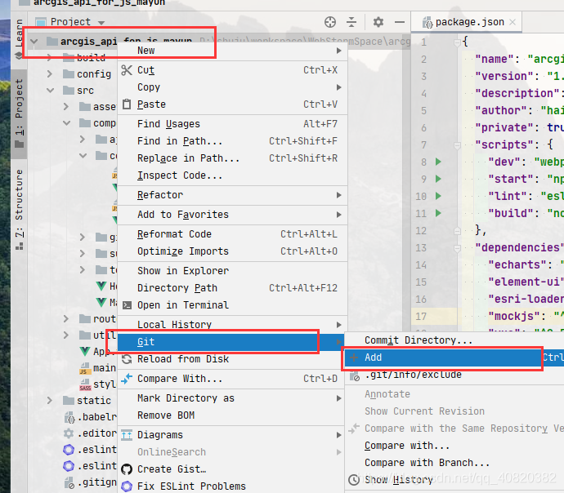The image size is (564, 493).
Task: Expand the build folder arrow
Action: (50, 57)
